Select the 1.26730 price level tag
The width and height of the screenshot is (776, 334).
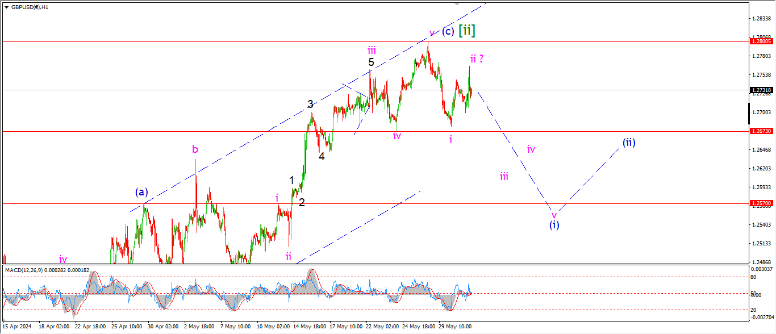[x=761, y=131]
